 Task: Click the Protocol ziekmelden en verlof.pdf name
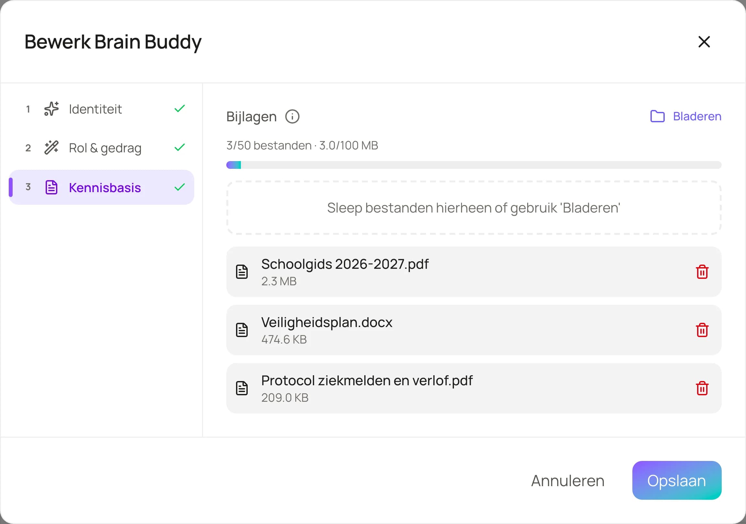(367, 380)
